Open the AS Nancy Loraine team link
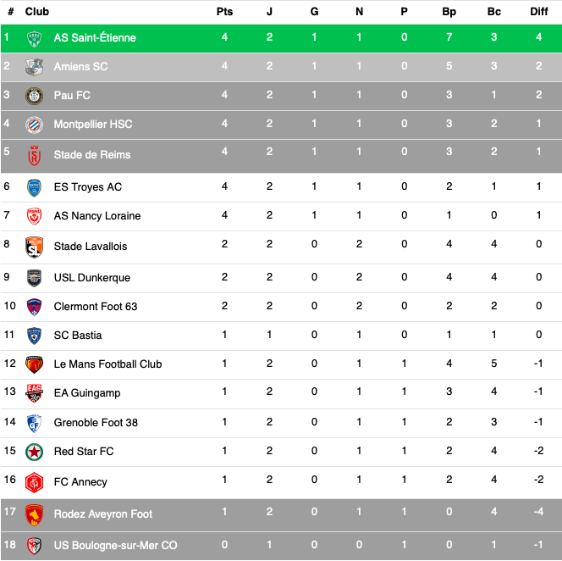Image resolution: width=562 pixels, height=561 pixels. tap(97, 216)
